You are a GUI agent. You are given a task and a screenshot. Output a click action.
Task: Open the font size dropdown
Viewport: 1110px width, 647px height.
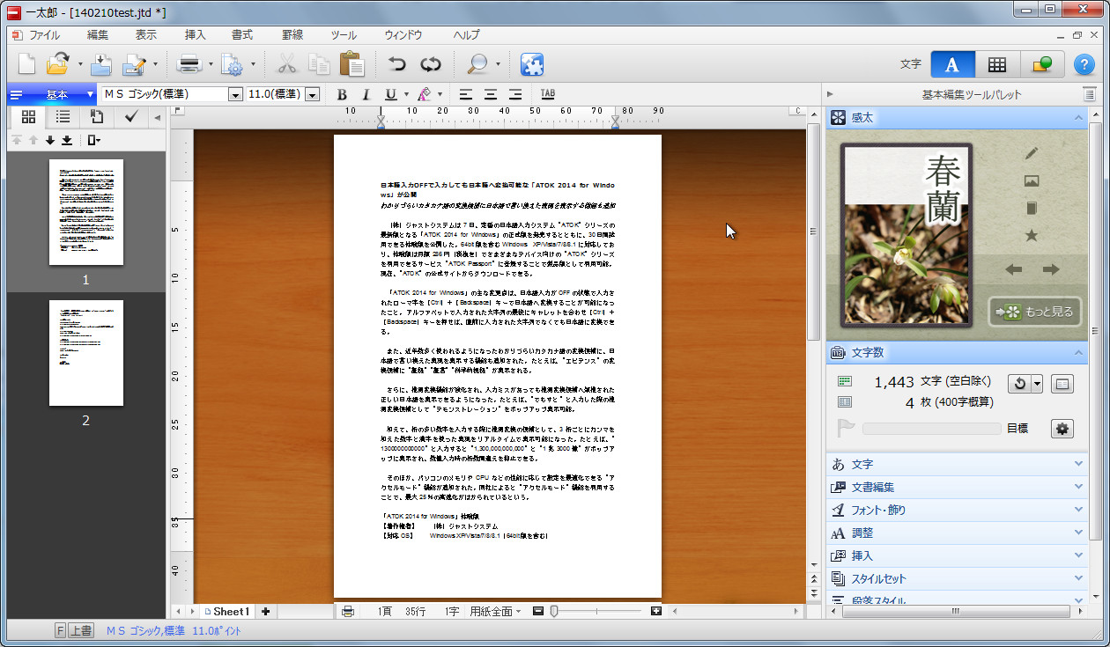[x=312, y=94]
